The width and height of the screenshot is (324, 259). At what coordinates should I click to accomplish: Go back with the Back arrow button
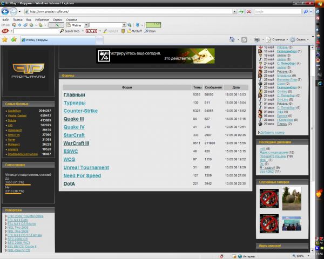click(5, 11)
